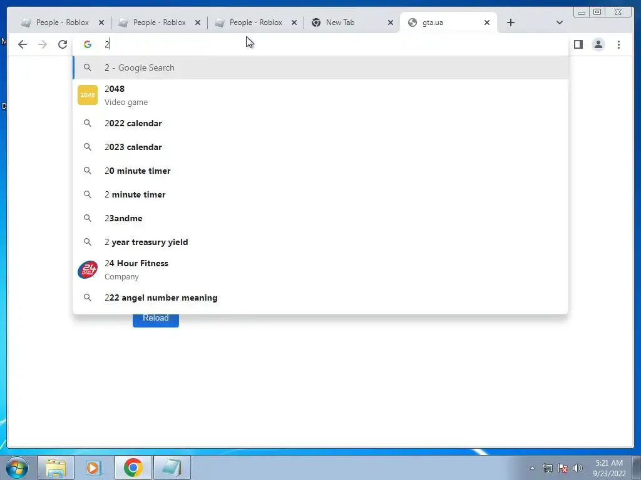The image size is (641, 480).
Task: Pick the '2022 calendar' suggestion
Action: [320, 123]
